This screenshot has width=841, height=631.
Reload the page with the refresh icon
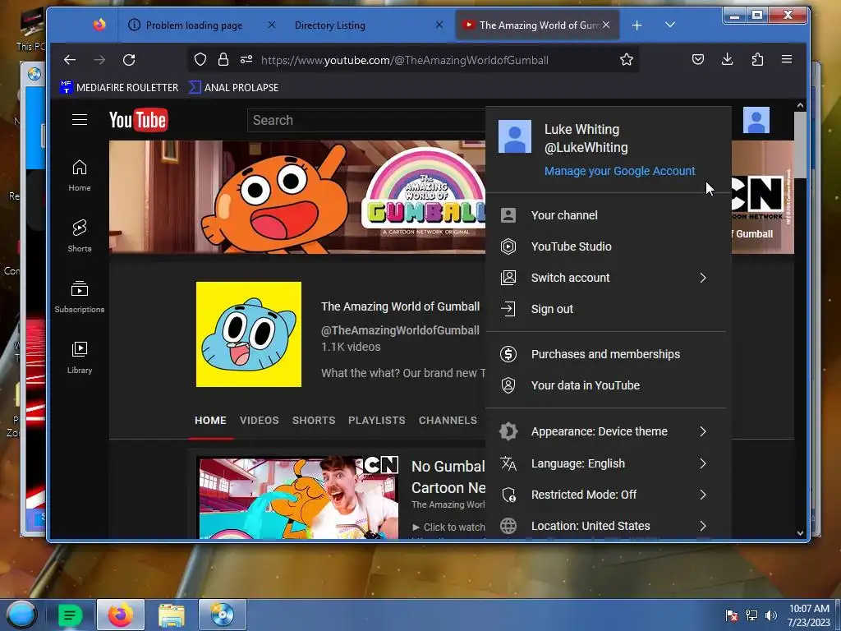coord(129,59)
